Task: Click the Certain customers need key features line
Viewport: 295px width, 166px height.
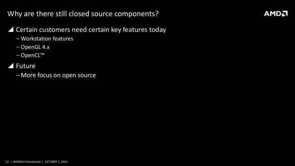Action: [91, 30]
